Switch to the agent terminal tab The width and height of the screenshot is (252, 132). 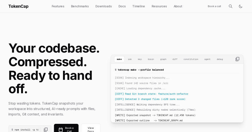click(207, 59)
